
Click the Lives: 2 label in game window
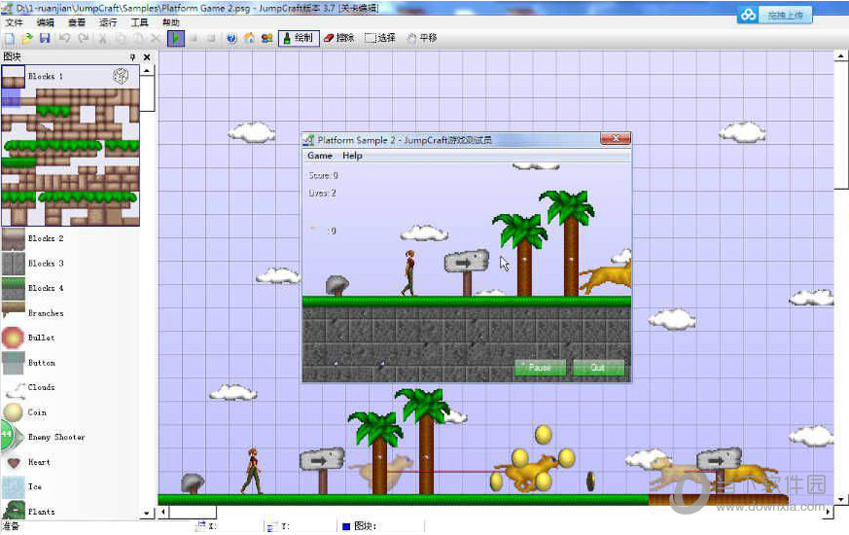(322, 193)
